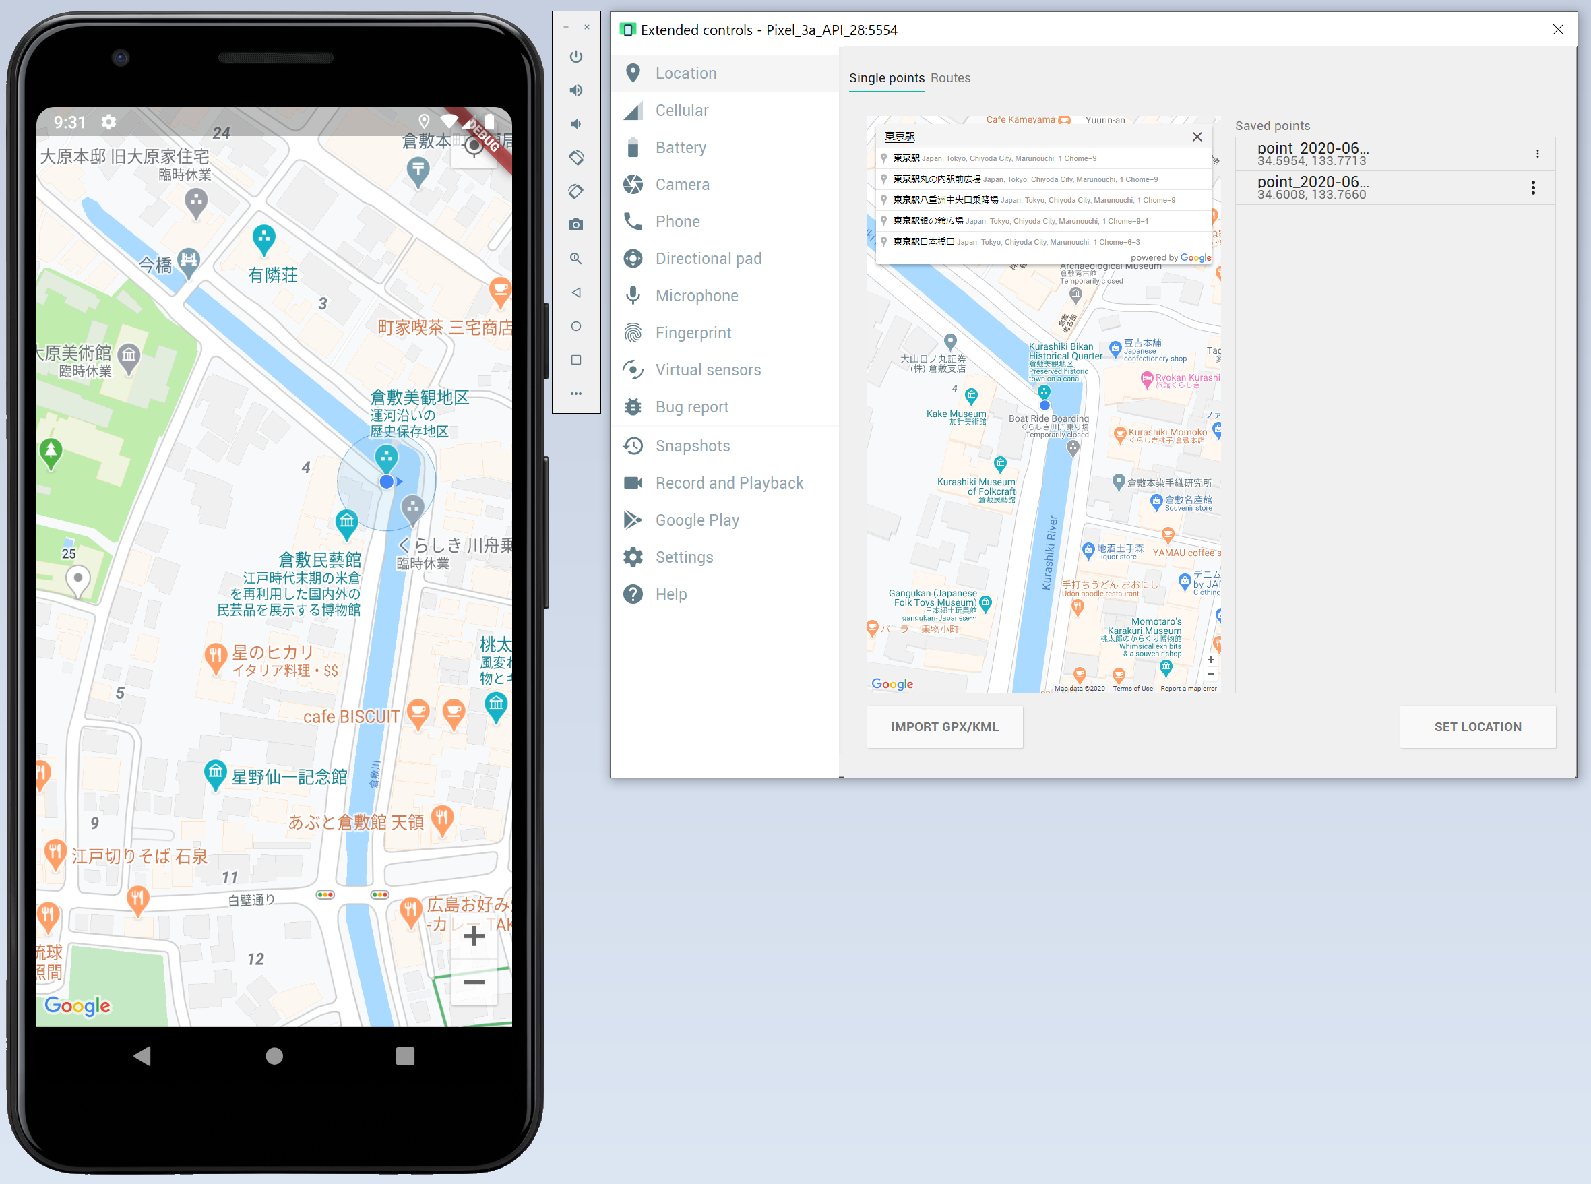Click Kurashiki Momoko marker on controls map
The height and width of the screenshot is (1184, 1591).
tap(1120, 435)
